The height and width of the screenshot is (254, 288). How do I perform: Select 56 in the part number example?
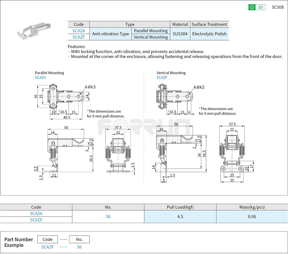pyautogui.click(x=79, y=247)
